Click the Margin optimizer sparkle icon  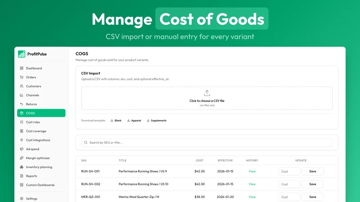[x=22, y=158]
